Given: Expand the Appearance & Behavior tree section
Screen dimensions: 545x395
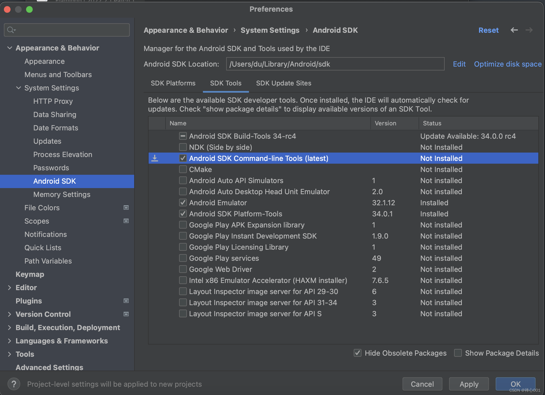Looking at the screenshot, I should coord(9,47).
